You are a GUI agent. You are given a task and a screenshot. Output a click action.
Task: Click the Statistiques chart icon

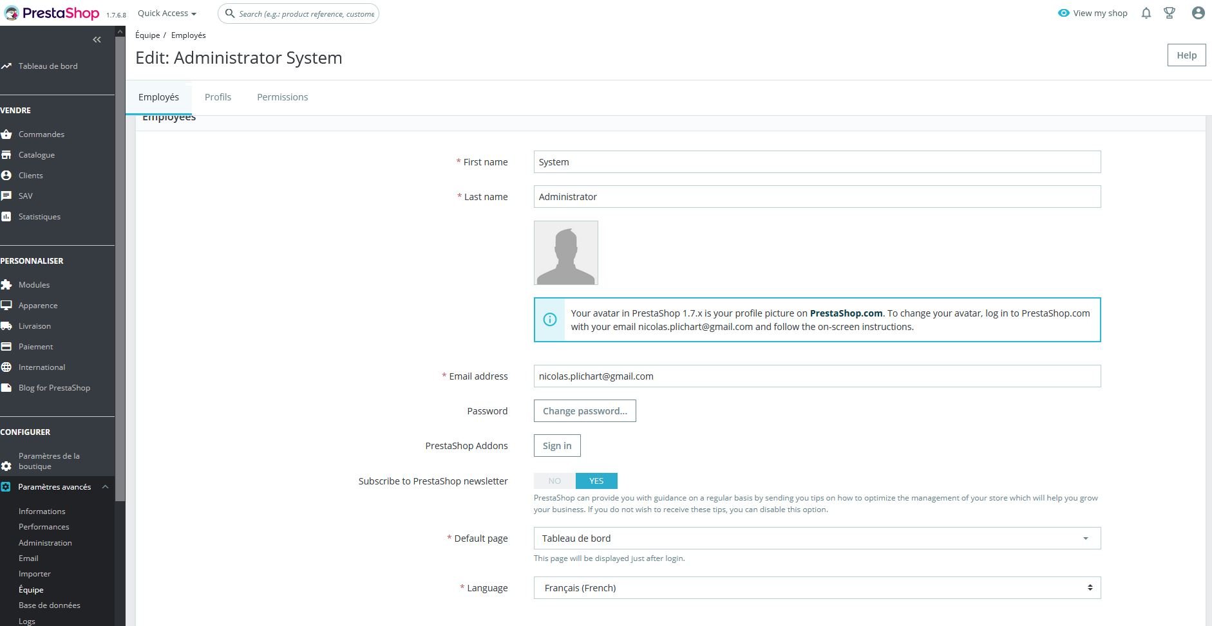[x=6, y=217]
